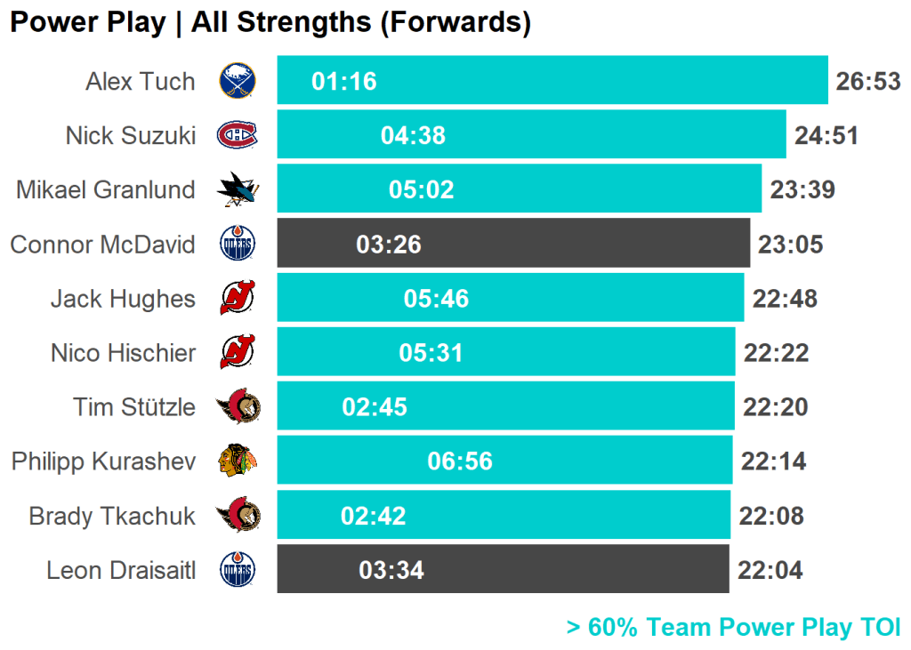Viewport: 911px width, 650px height.
Task: Click the '> 60% Team Power Play TOI' legend
Action: pos(733,628)
